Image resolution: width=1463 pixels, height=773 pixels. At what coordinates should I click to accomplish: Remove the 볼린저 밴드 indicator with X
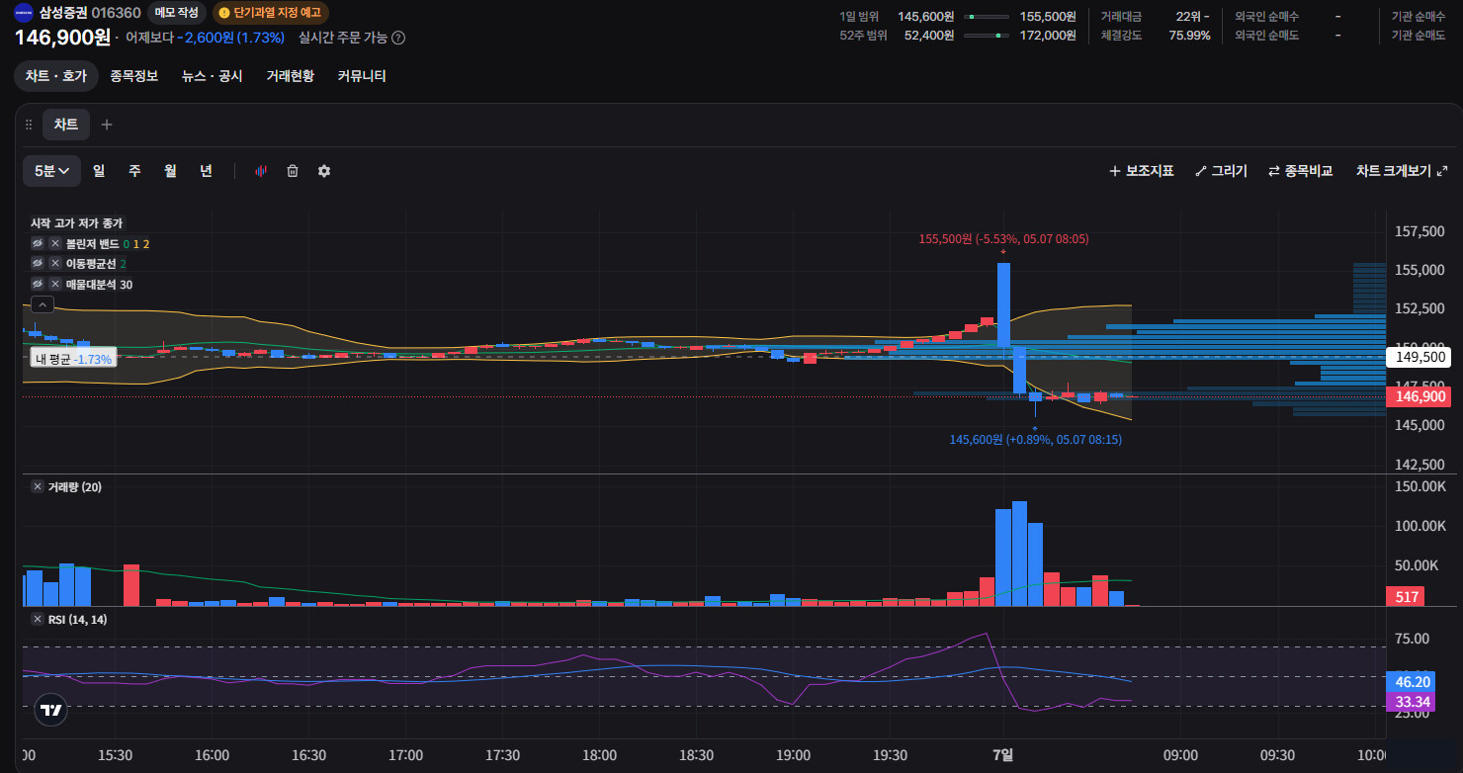pyautogui.click(x=55, y=243)
